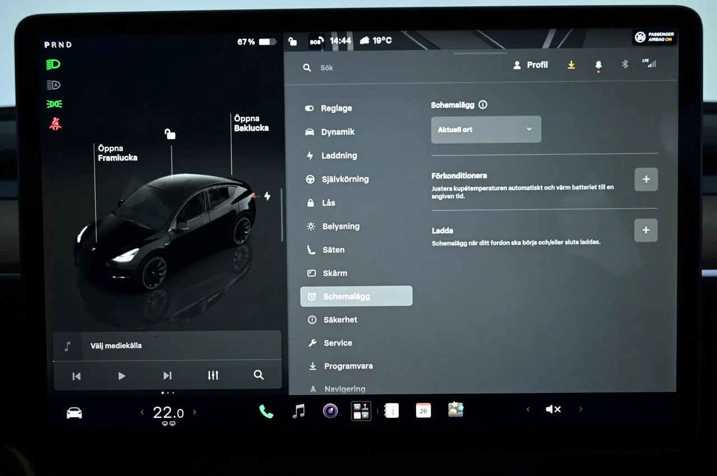The width and height of the screenshot is (717, 476).
Task: Tap the 22.0 temperature readout
Action: coord(168,413)
